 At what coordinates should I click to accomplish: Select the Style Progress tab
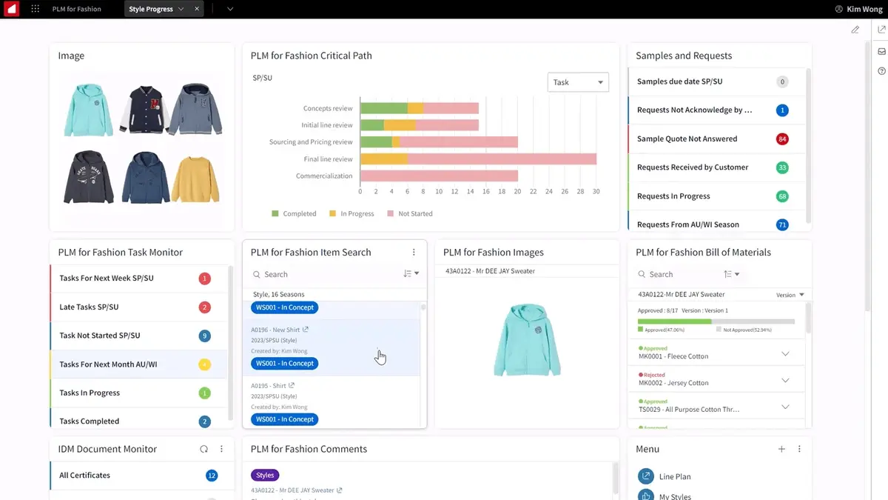[151, 9]
